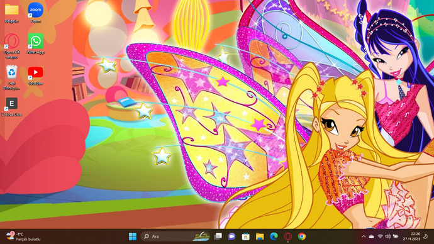Open clock and calendar showing 22:20
Viewport: 434px width, 244px height.
pyautogui.click(x=411, y=236)
